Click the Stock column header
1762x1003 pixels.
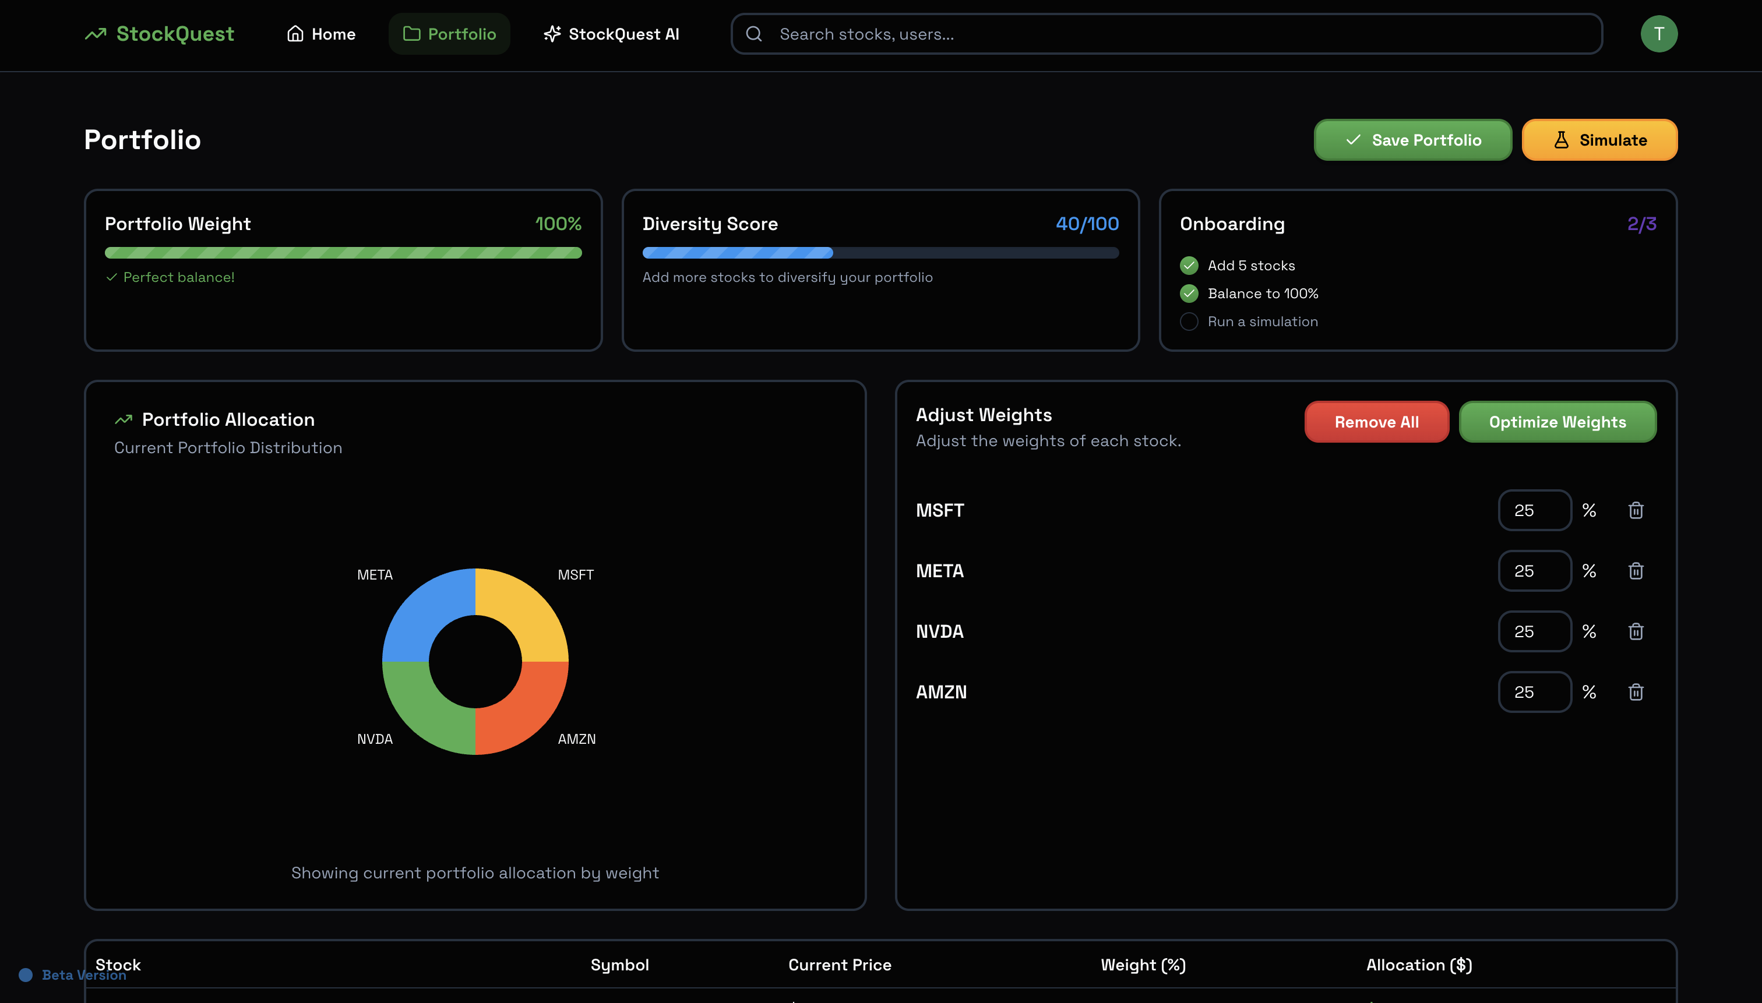118,965
